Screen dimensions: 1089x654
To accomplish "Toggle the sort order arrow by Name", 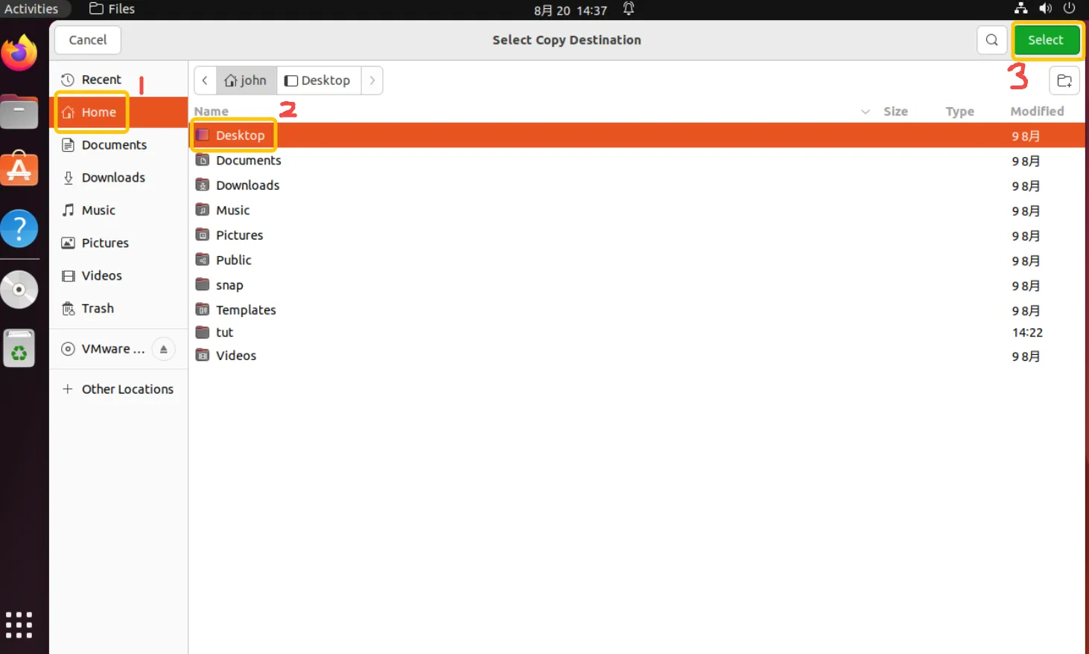I will [865, 112].
